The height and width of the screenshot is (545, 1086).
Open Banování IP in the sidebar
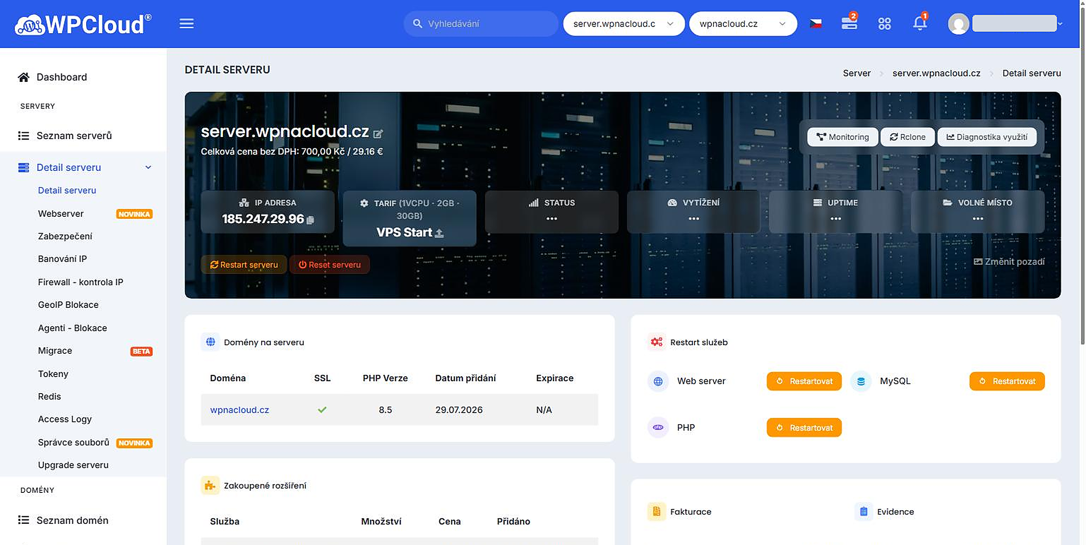[x=62, y=259]
